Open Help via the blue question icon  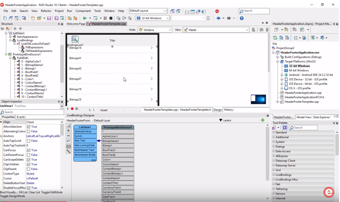point(242,18)
